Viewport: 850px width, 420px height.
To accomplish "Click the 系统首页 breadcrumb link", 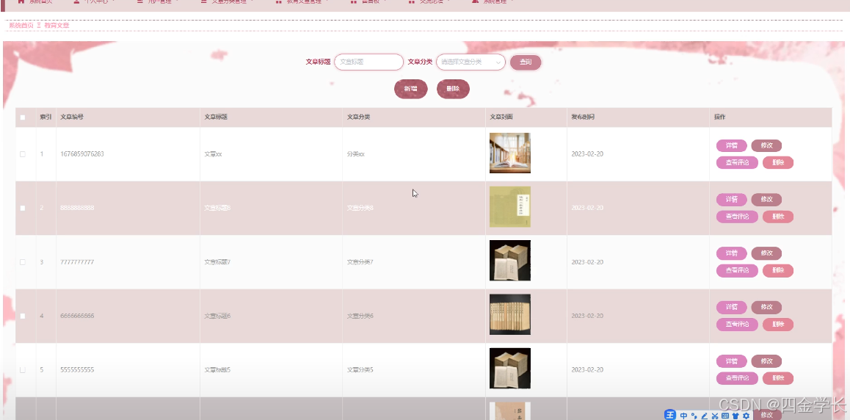I will pos(21,26).
